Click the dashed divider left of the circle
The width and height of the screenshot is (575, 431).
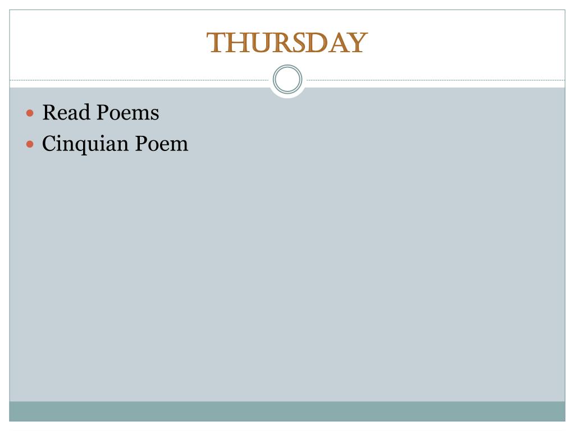click(x=140, y=80)
